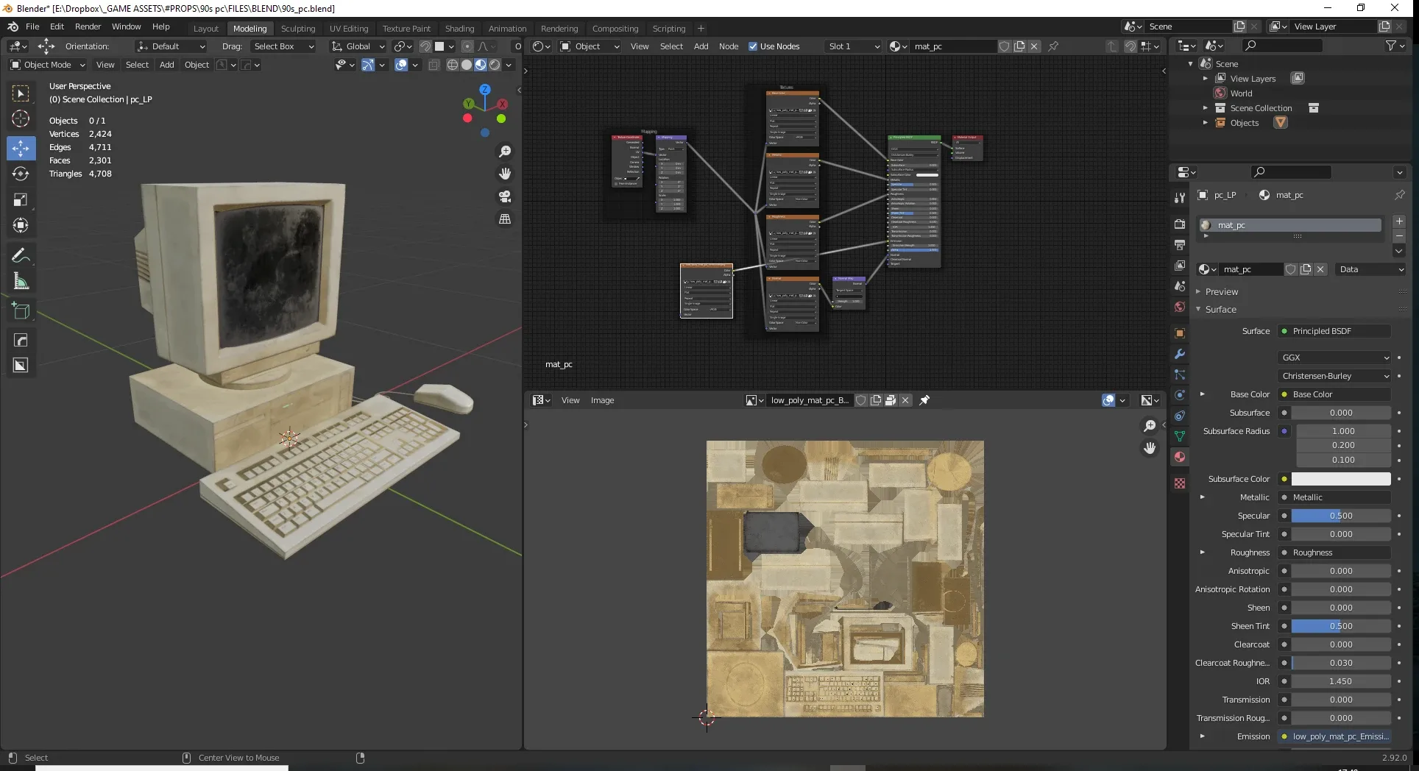Select the Annotate pencil tool
The image size is (1419, 771).
coord(21,255)
